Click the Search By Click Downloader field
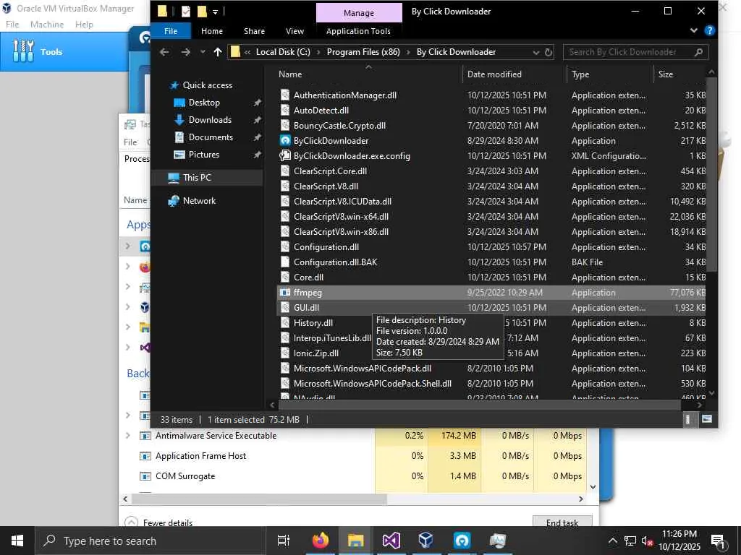The width and height of the screenshot is (741, 555). coord(635,52)
